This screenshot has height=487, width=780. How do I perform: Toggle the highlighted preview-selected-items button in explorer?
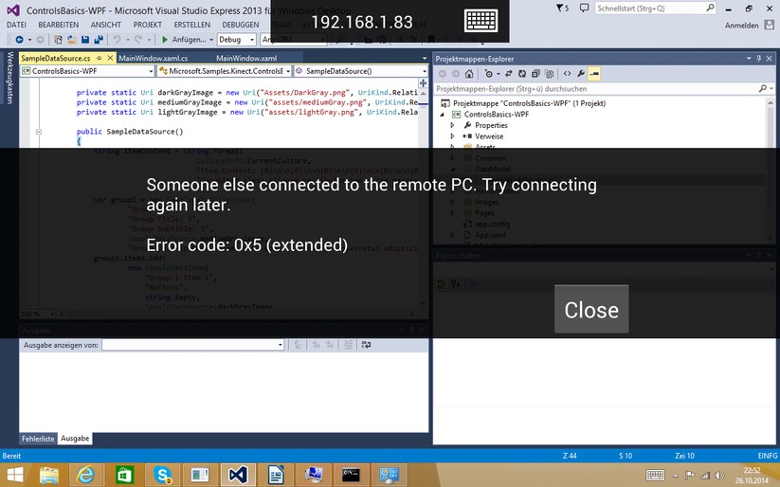coord(594,74)
